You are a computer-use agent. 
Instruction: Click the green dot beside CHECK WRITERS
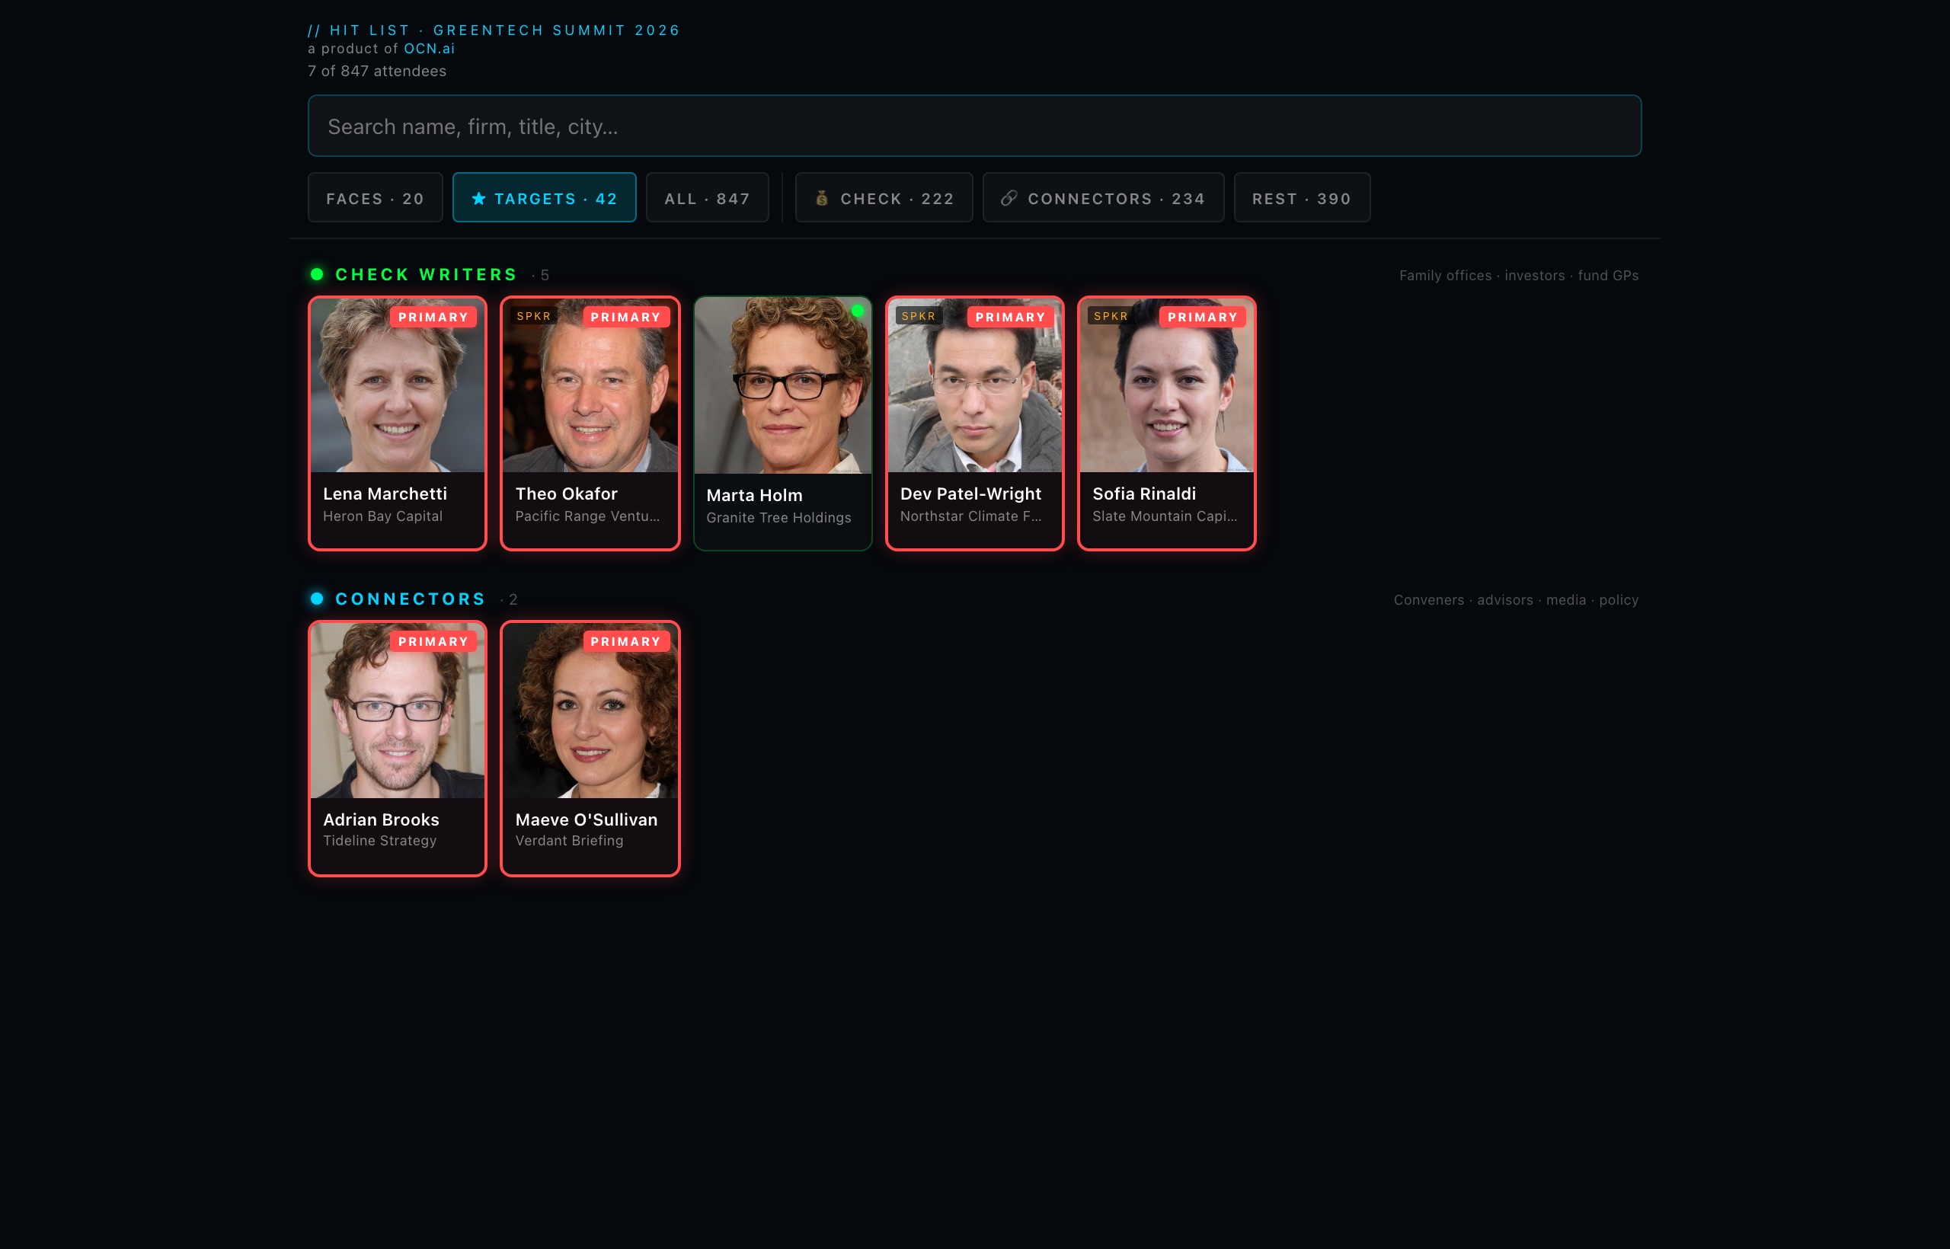(x=317, y=274)
